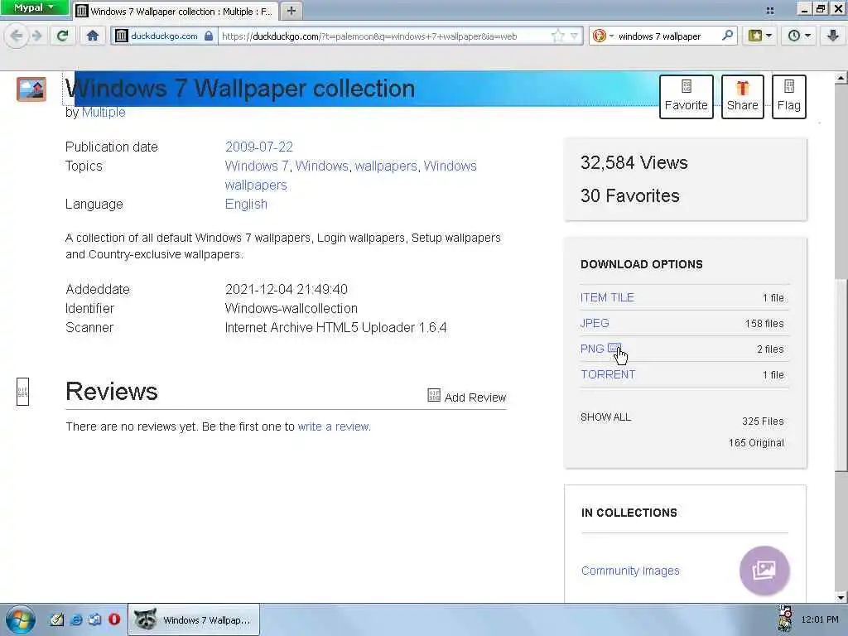This screenshot has width=848, height=636.
Task: Click the Add Review link
Action: click(x=475, y=397)
